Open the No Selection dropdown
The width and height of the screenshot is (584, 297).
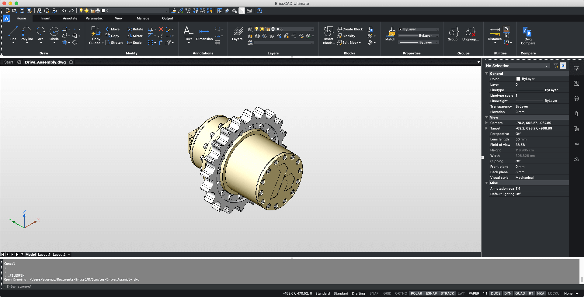pos(517,66)
